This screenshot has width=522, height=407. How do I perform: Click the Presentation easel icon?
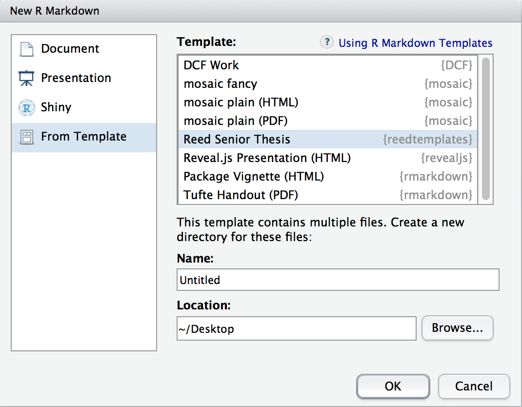pyautogui.click(x=26, y=78)
